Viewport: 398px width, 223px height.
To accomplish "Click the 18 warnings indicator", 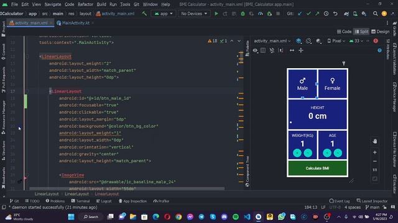I will (x=213, y=41).
